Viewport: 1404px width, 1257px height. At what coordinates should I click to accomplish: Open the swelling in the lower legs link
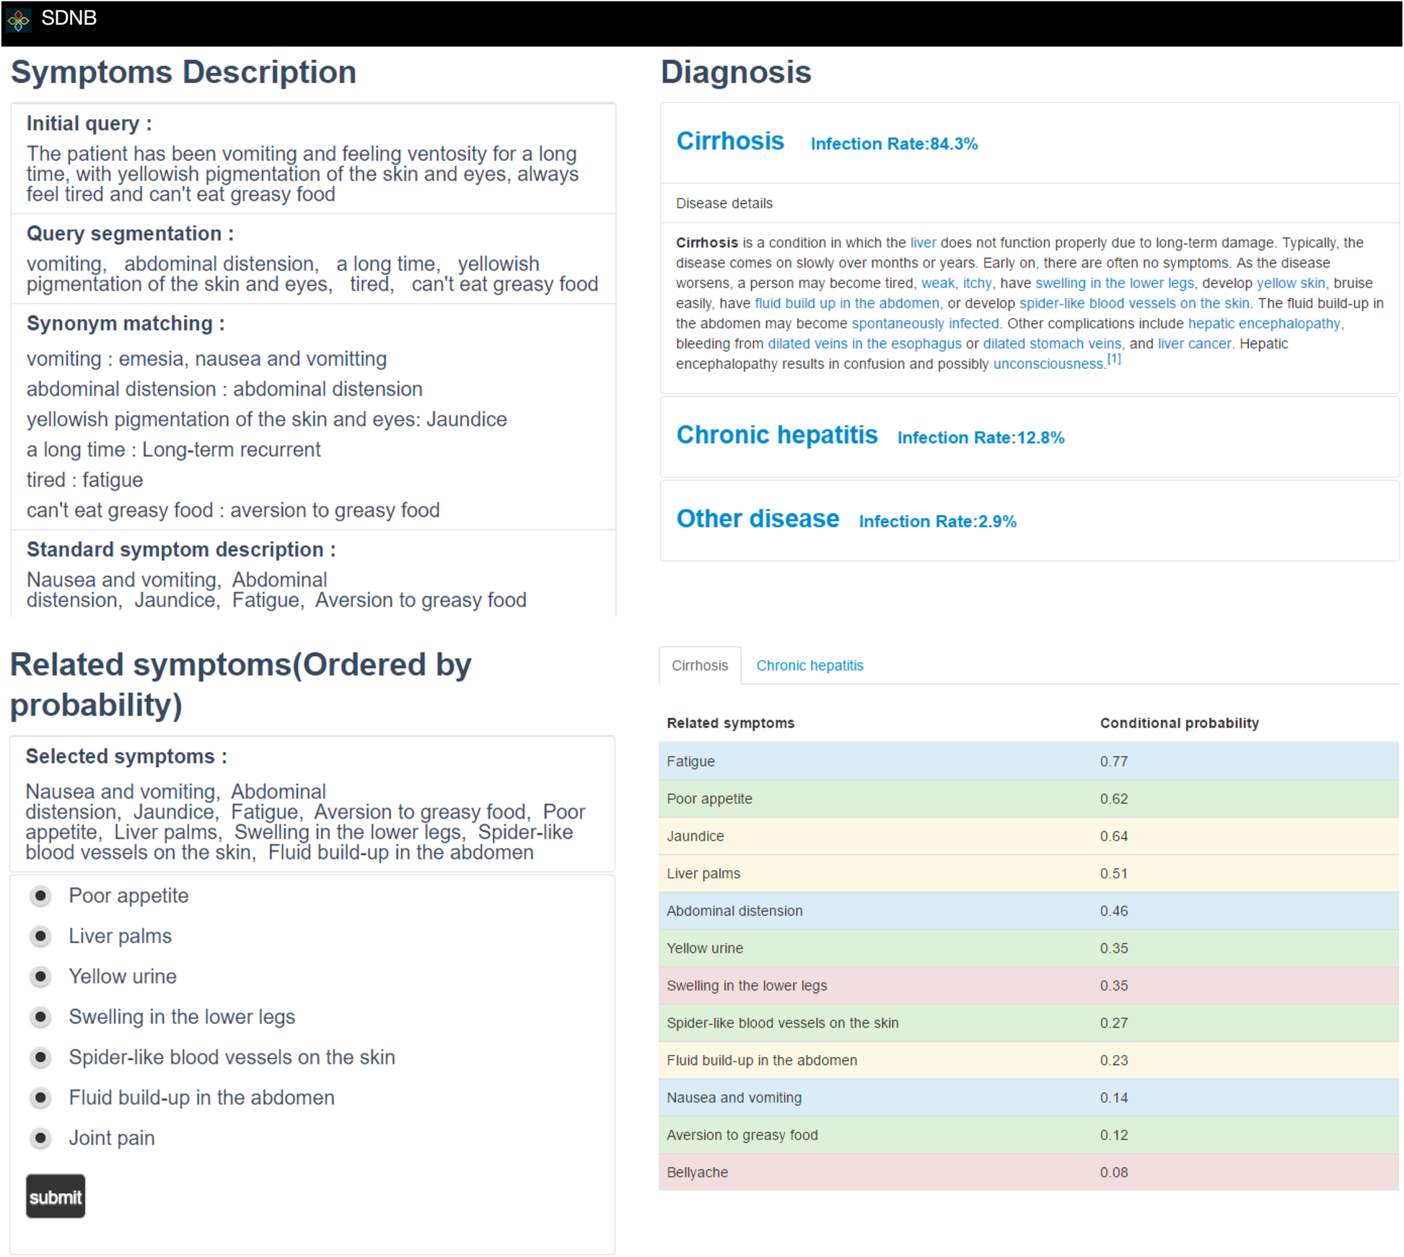coord(1115,283)
